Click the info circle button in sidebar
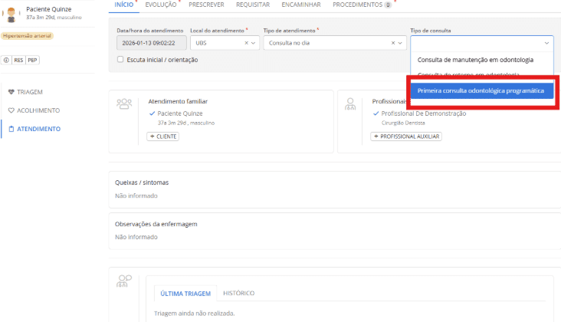Screen dimensions: 561x322 6,60
